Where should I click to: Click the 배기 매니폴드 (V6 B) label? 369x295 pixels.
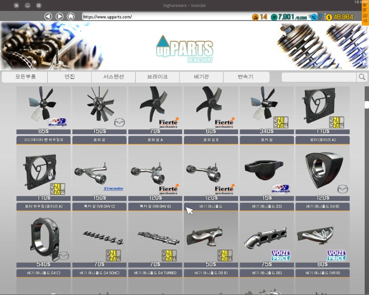[x=322, y=273]
